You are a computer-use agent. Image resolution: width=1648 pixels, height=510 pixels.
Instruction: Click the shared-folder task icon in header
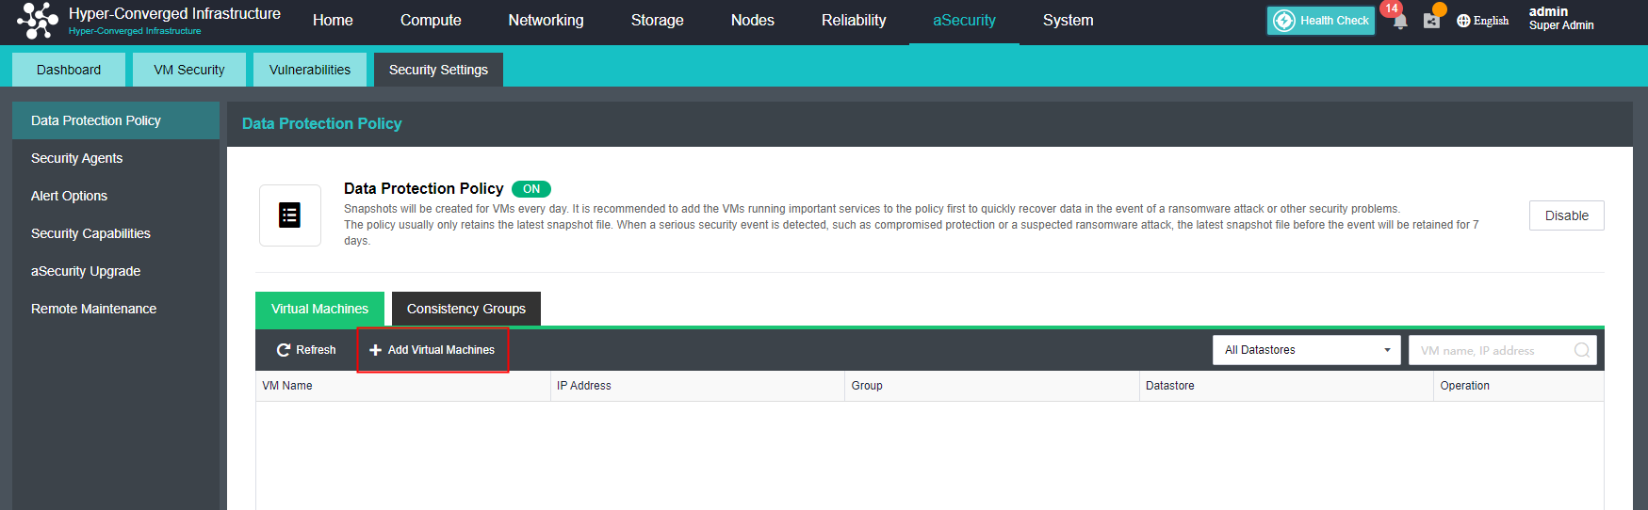(x=1431, y=21)
